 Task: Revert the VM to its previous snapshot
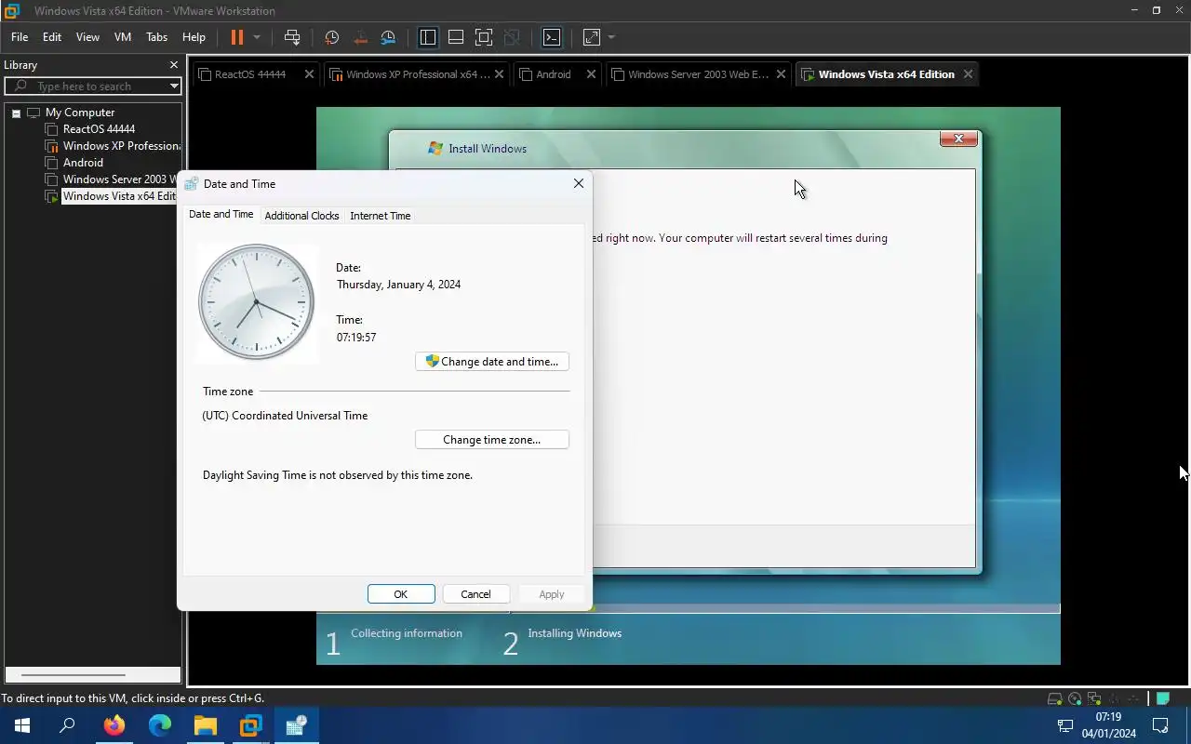point(360,37)
